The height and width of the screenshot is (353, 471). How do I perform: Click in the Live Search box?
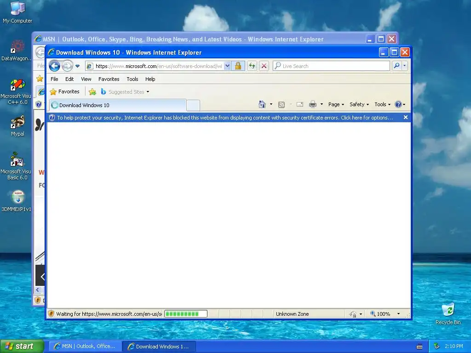(331, 66)
